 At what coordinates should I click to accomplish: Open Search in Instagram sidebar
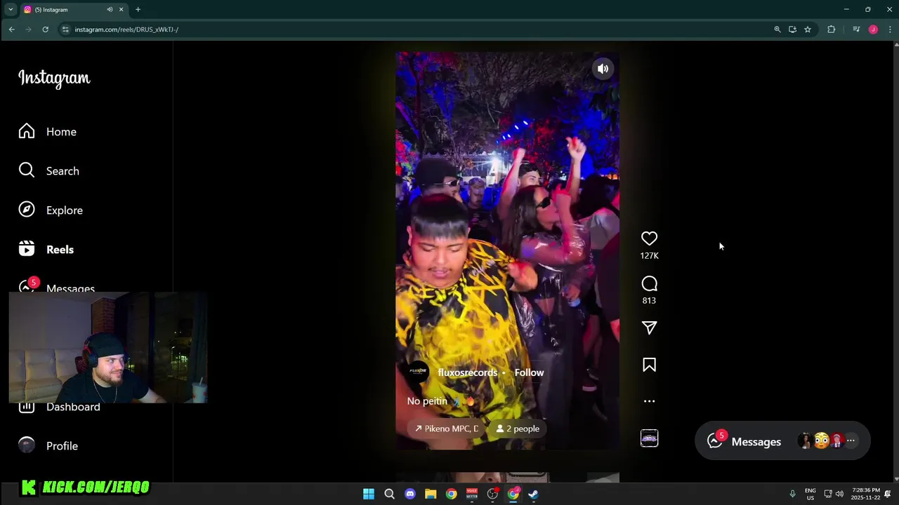(48, 170)
